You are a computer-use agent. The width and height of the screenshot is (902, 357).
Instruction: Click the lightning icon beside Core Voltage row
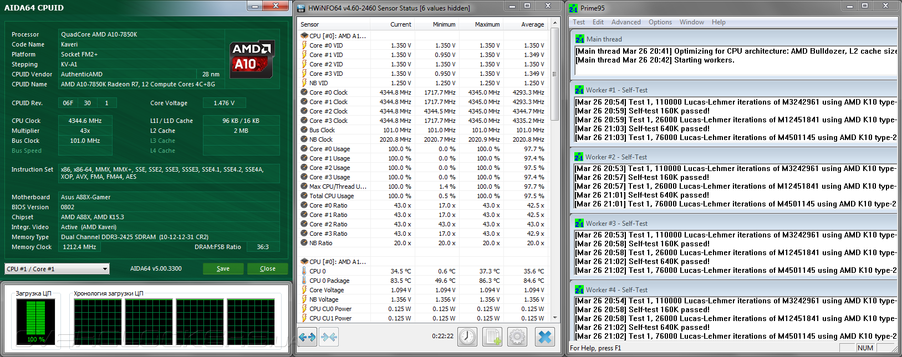coord(304,290)
